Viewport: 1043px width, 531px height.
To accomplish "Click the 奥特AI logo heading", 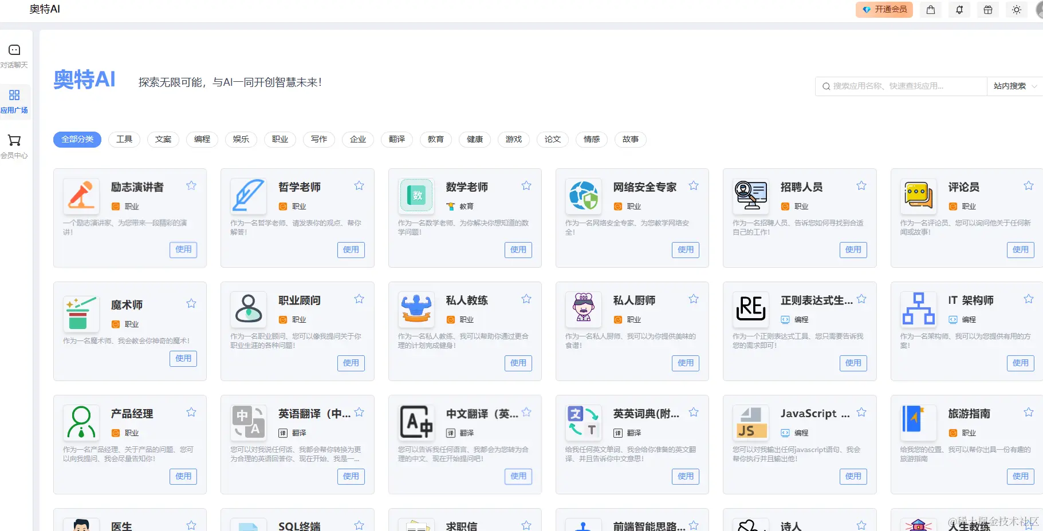I will (x=85, y=79).
